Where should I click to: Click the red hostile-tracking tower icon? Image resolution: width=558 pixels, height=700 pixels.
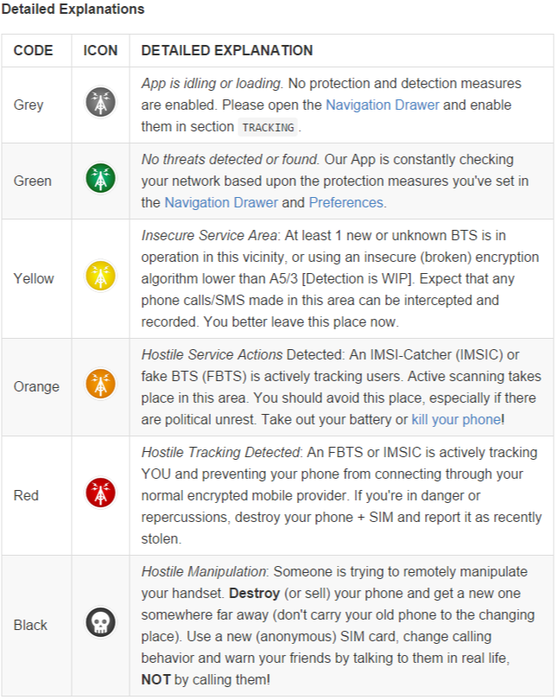[101, 494]
